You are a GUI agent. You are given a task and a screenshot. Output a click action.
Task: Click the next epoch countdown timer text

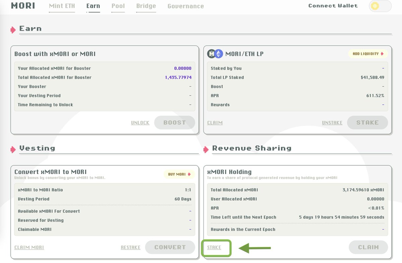point(342,217)
